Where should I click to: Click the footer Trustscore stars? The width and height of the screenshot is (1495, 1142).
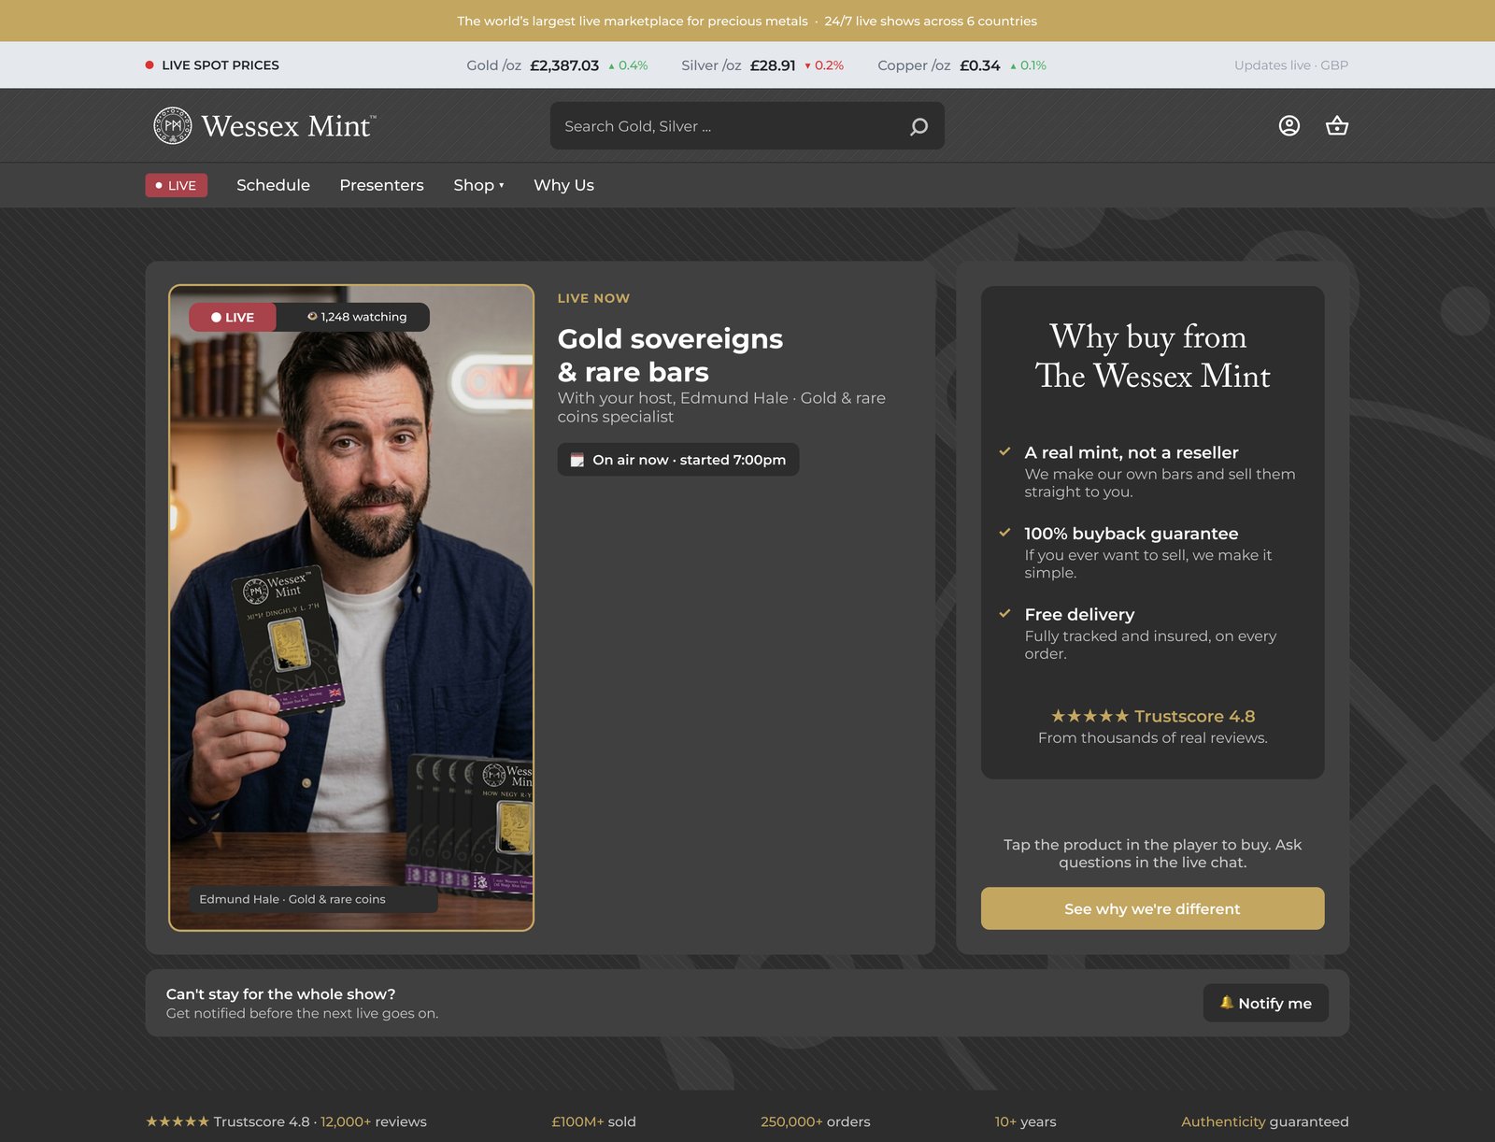point(178,1121)
